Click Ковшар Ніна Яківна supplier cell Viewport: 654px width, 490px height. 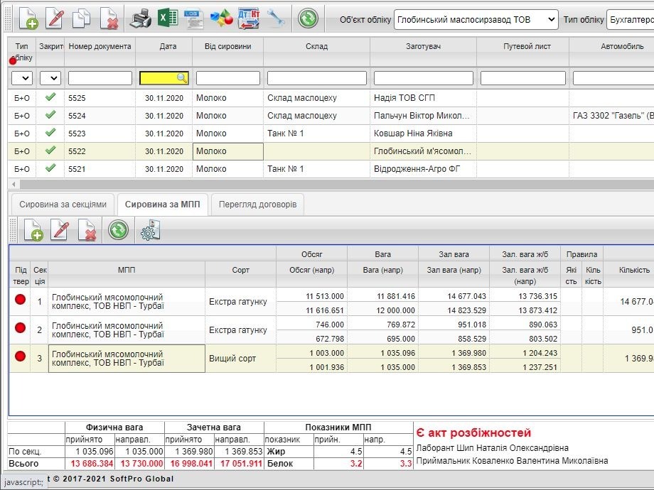click(x=423, y=134)
